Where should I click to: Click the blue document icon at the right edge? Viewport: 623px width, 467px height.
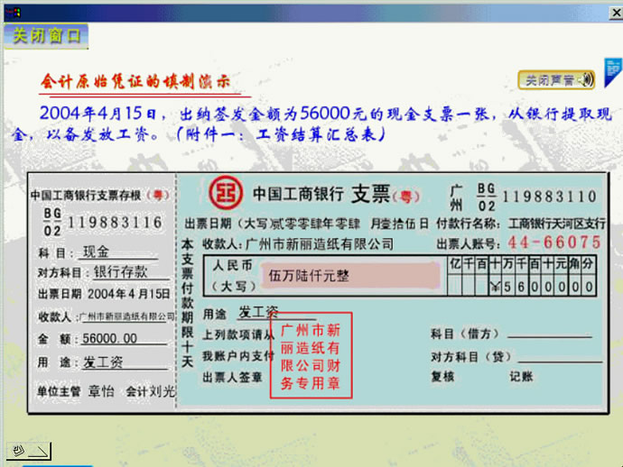[613, 73]
